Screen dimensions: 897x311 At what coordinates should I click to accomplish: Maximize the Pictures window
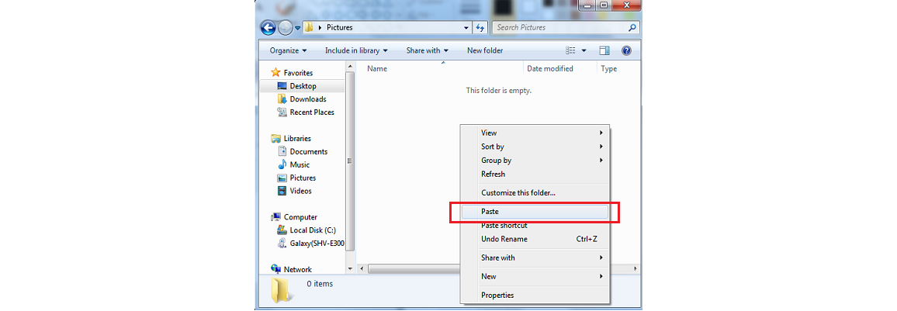(604, 5)
